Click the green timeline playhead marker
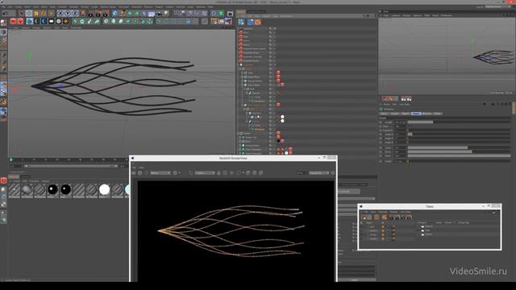The height and width of the screenshot is (290, 516). click(x=10, y=159)
